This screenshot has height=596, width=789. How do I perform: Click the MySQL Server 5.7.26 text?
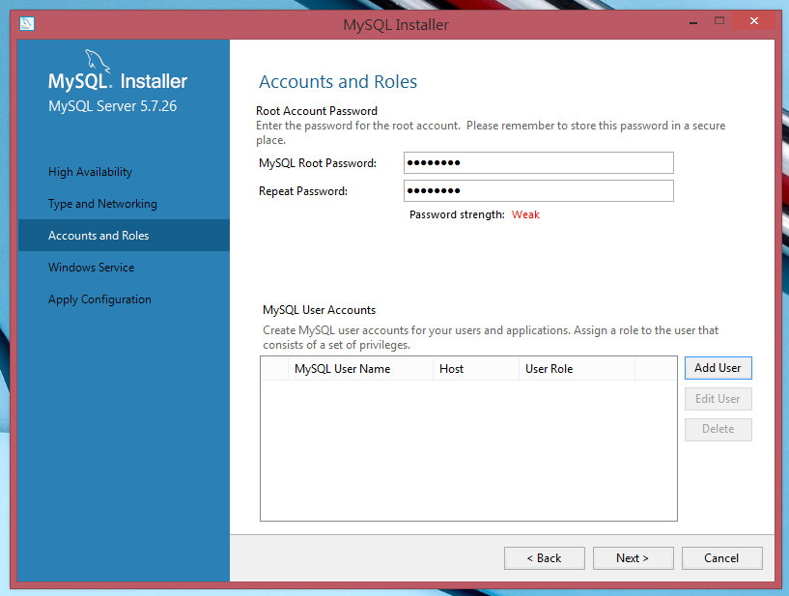click(x=113, y=106)
